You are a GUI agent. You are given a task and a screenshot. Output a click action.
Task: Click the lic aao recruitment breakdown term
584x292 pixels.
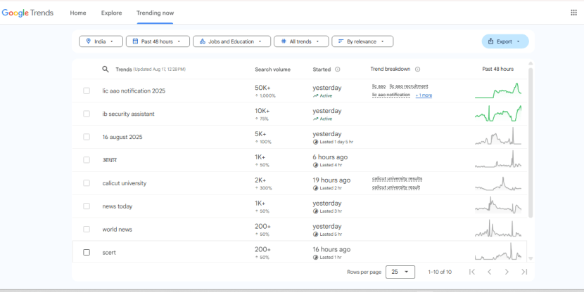coord(409,86)
